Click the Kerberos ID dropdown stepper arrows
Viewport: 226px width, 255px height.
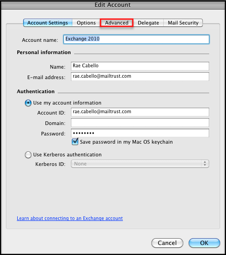pos(205,164)
